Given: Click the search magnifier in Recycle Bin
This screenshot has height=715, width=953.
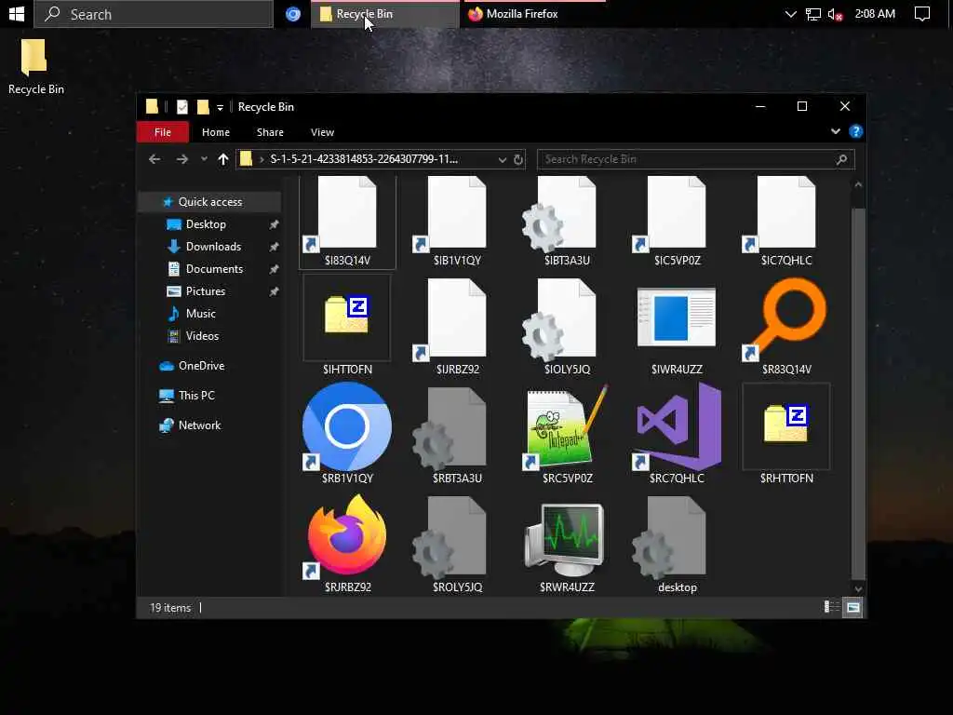Looking at the screenshot, I should click(x=841, y=159).
